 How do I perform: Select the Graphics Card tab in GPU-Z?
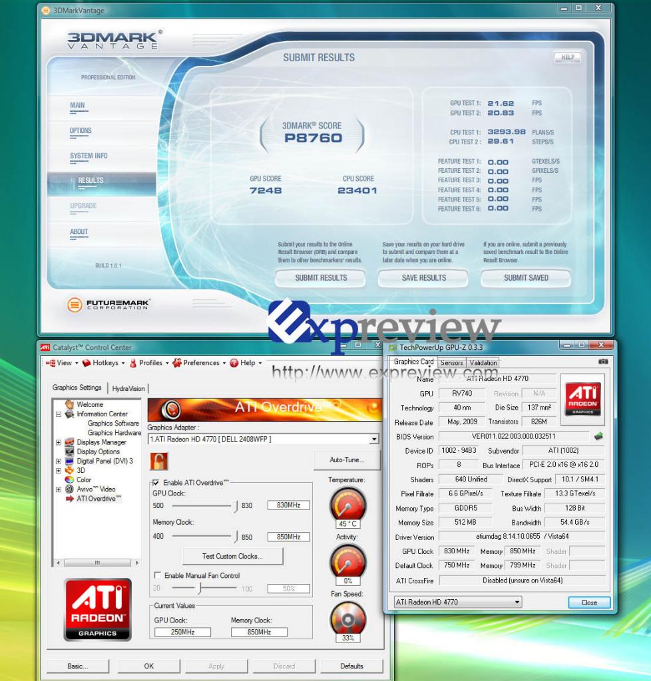[413, 362]
